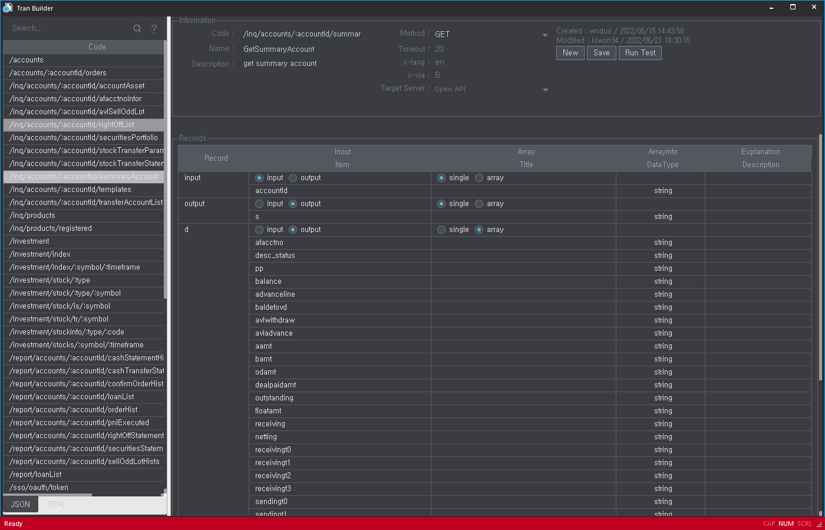Screen dimensions: 825x530
Task: Click the question mark help icon
Action: click(x=154, y=28)
